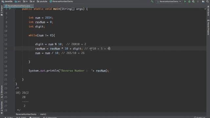210x118 pixels.
Task: Select 'in' package breadcrumb
Action: 25,1
